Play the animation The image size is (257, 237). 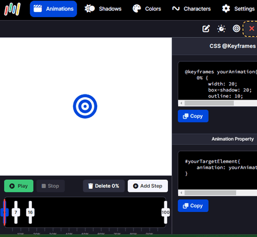point(19,186)
